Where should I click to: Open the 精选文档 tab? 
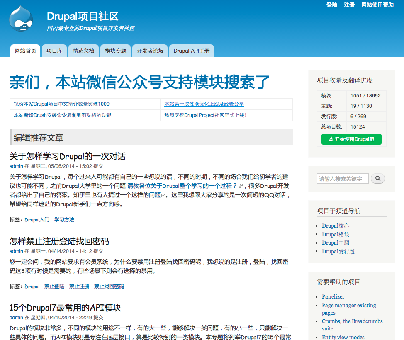tap(83, 51)
